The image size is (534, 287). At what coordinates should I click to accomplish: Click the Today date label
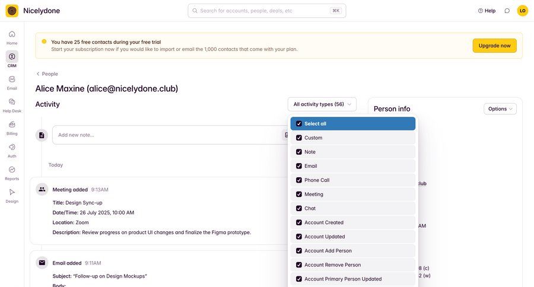(x=56, y=165)
